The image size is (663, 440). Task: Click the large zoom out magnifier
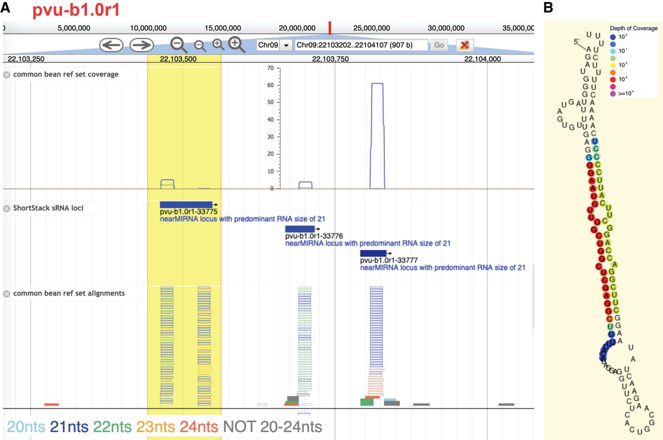(x=179, y=44)
